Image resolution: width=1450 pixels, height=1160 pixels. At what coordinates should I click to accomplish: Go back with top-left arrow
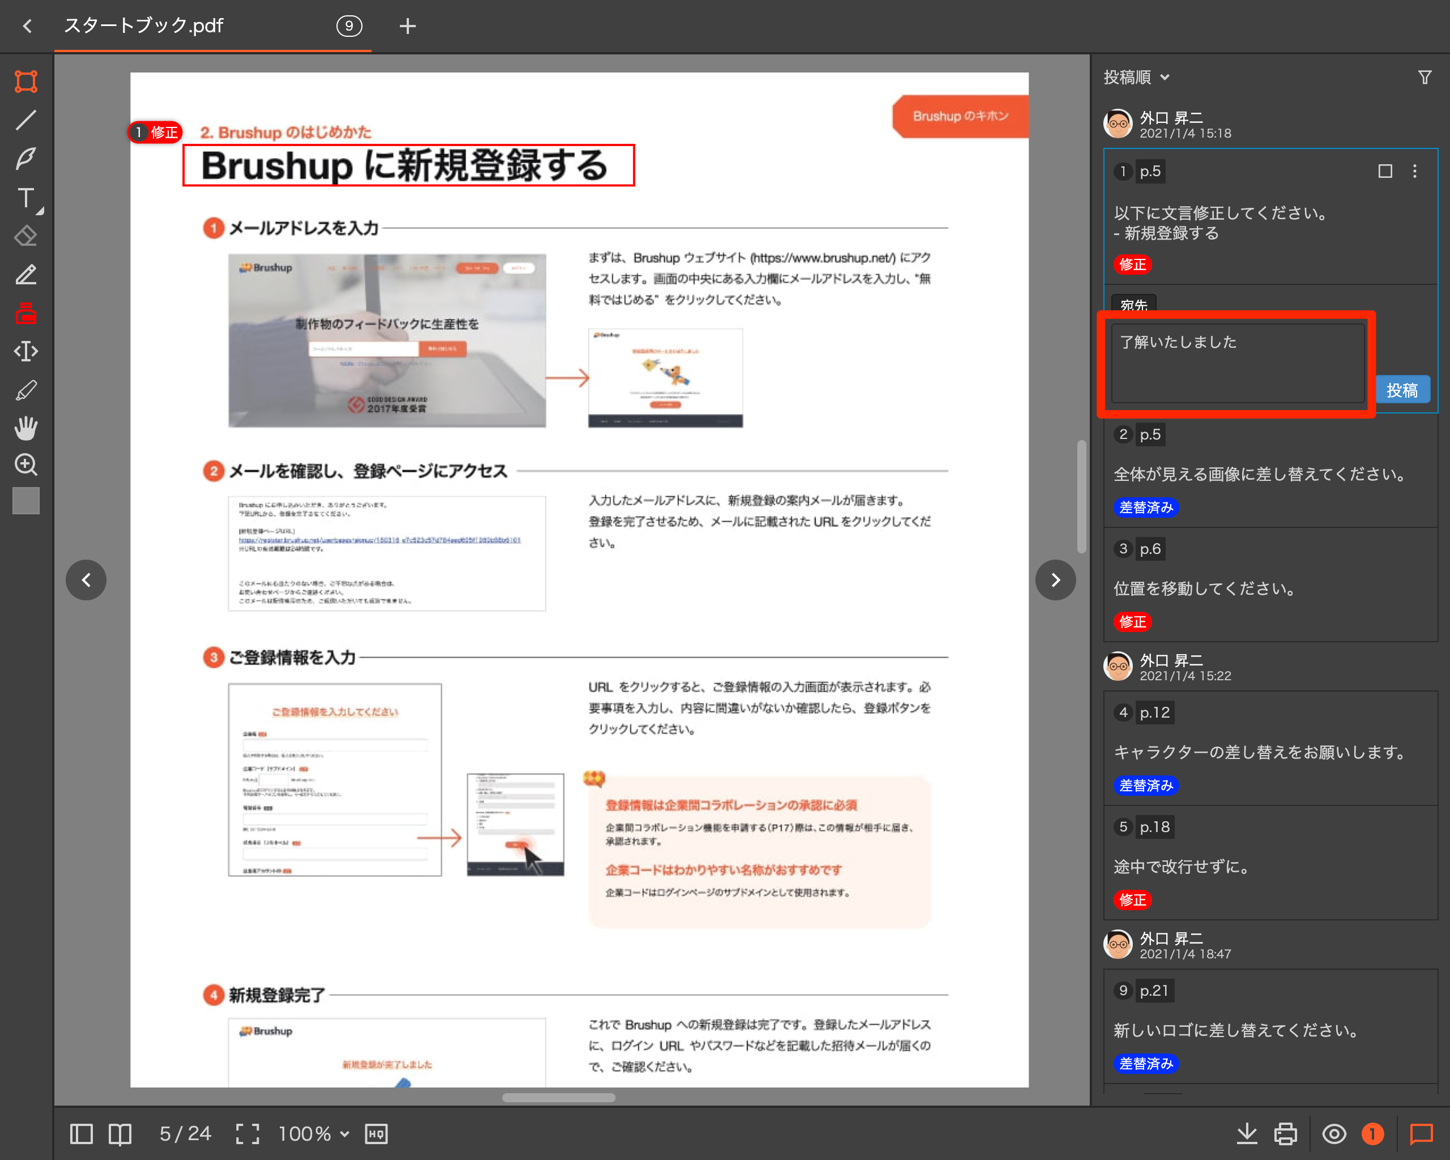[27, 26]
